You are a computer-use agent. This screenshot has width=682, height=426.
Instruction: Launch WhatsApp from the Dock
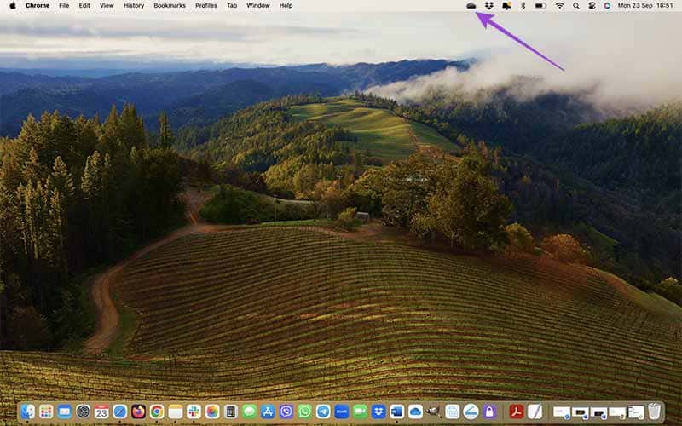(304, 412)
